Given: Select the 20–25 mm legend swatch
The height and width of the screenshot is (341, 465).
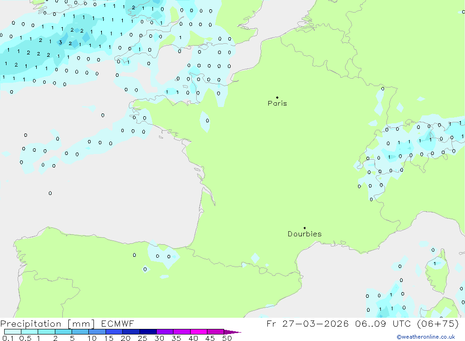Looking at the screenshot, I should [131, 332].
